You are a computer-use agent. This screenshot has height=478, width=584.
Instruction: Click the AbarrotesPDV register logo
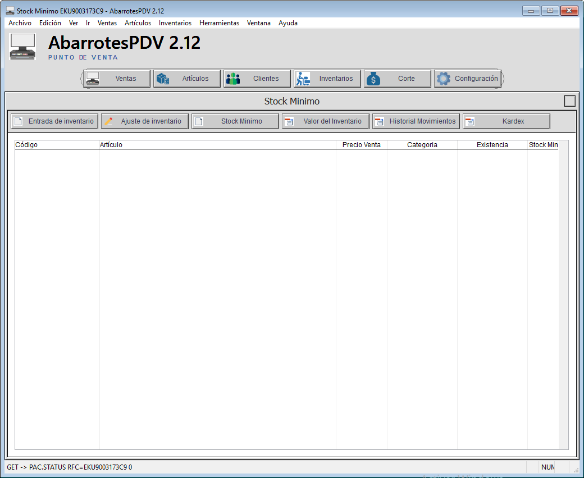pyautogui.click(x=22, y=47)
